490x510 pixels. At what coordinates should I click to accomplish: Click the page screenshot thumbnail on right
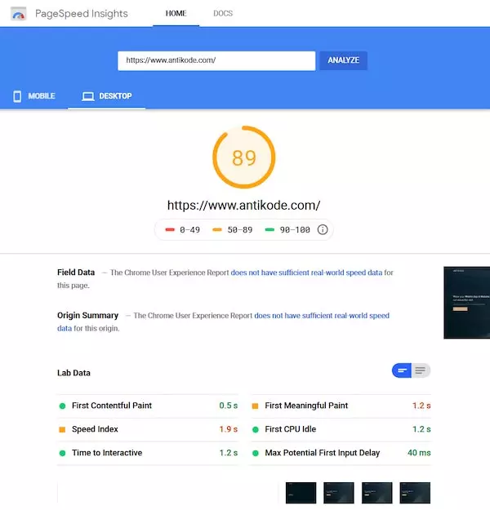click(x=466, y=303)
